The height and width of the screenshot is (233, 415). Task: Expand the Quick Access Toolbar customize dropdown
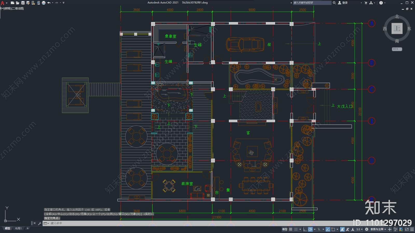point(64,3)
